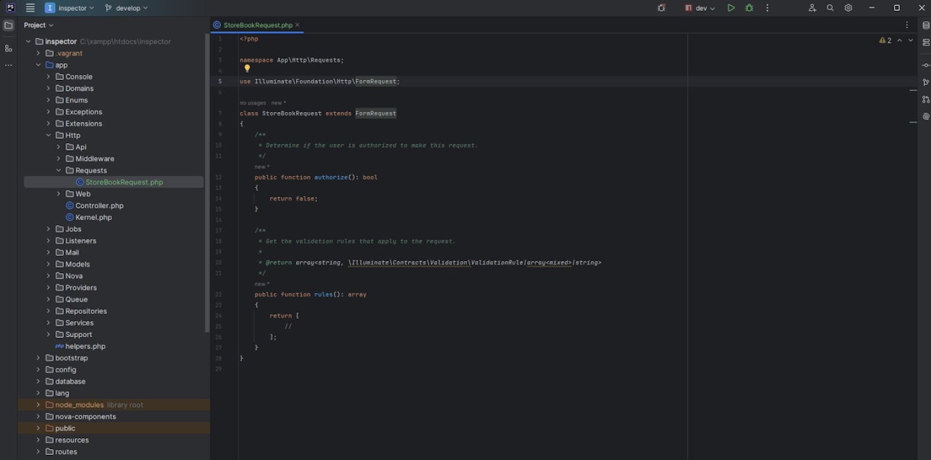
Task: Open IDE Settings with the gear icon
Action: point(847,7)
